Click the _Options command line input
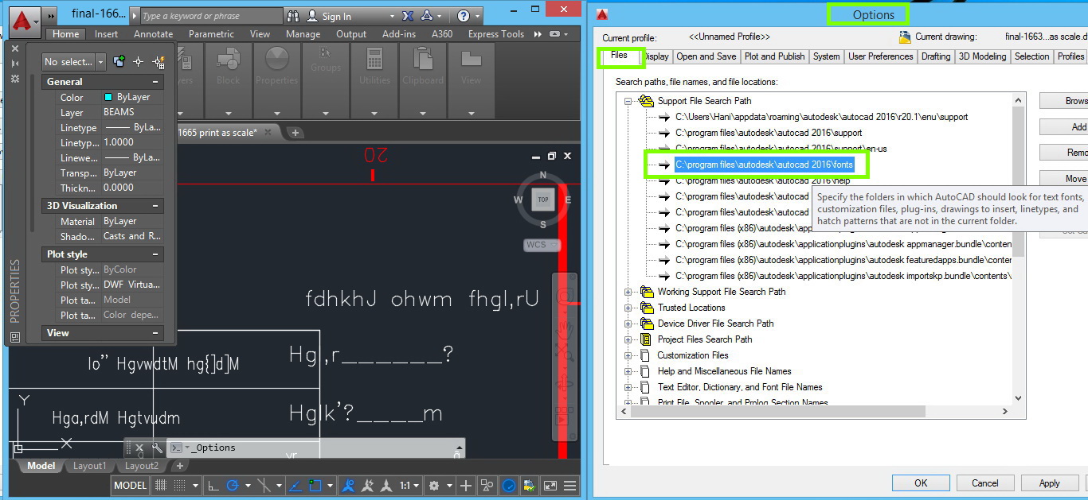Image resolution: width=1088 pixels, height=500 pixels. tap(315, 448)
